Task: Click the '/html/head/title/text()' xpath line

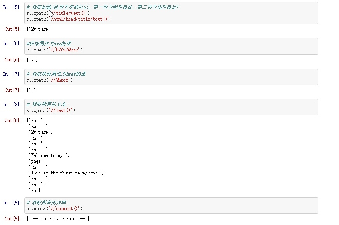Action: [x=69, y=19]
